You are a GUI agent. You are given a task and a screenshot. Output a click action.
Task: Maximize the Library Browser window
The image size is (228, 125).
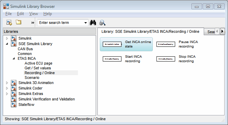click(208, 6)
